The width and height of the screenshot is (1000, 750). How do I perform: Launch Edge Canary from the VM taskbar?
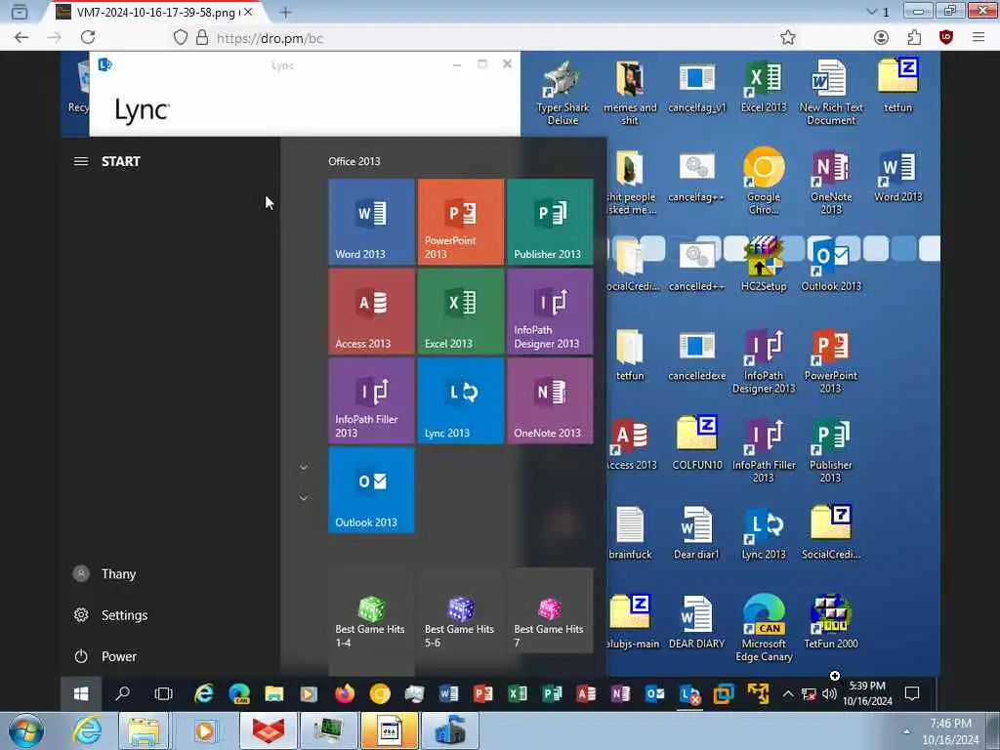(239, 694)
